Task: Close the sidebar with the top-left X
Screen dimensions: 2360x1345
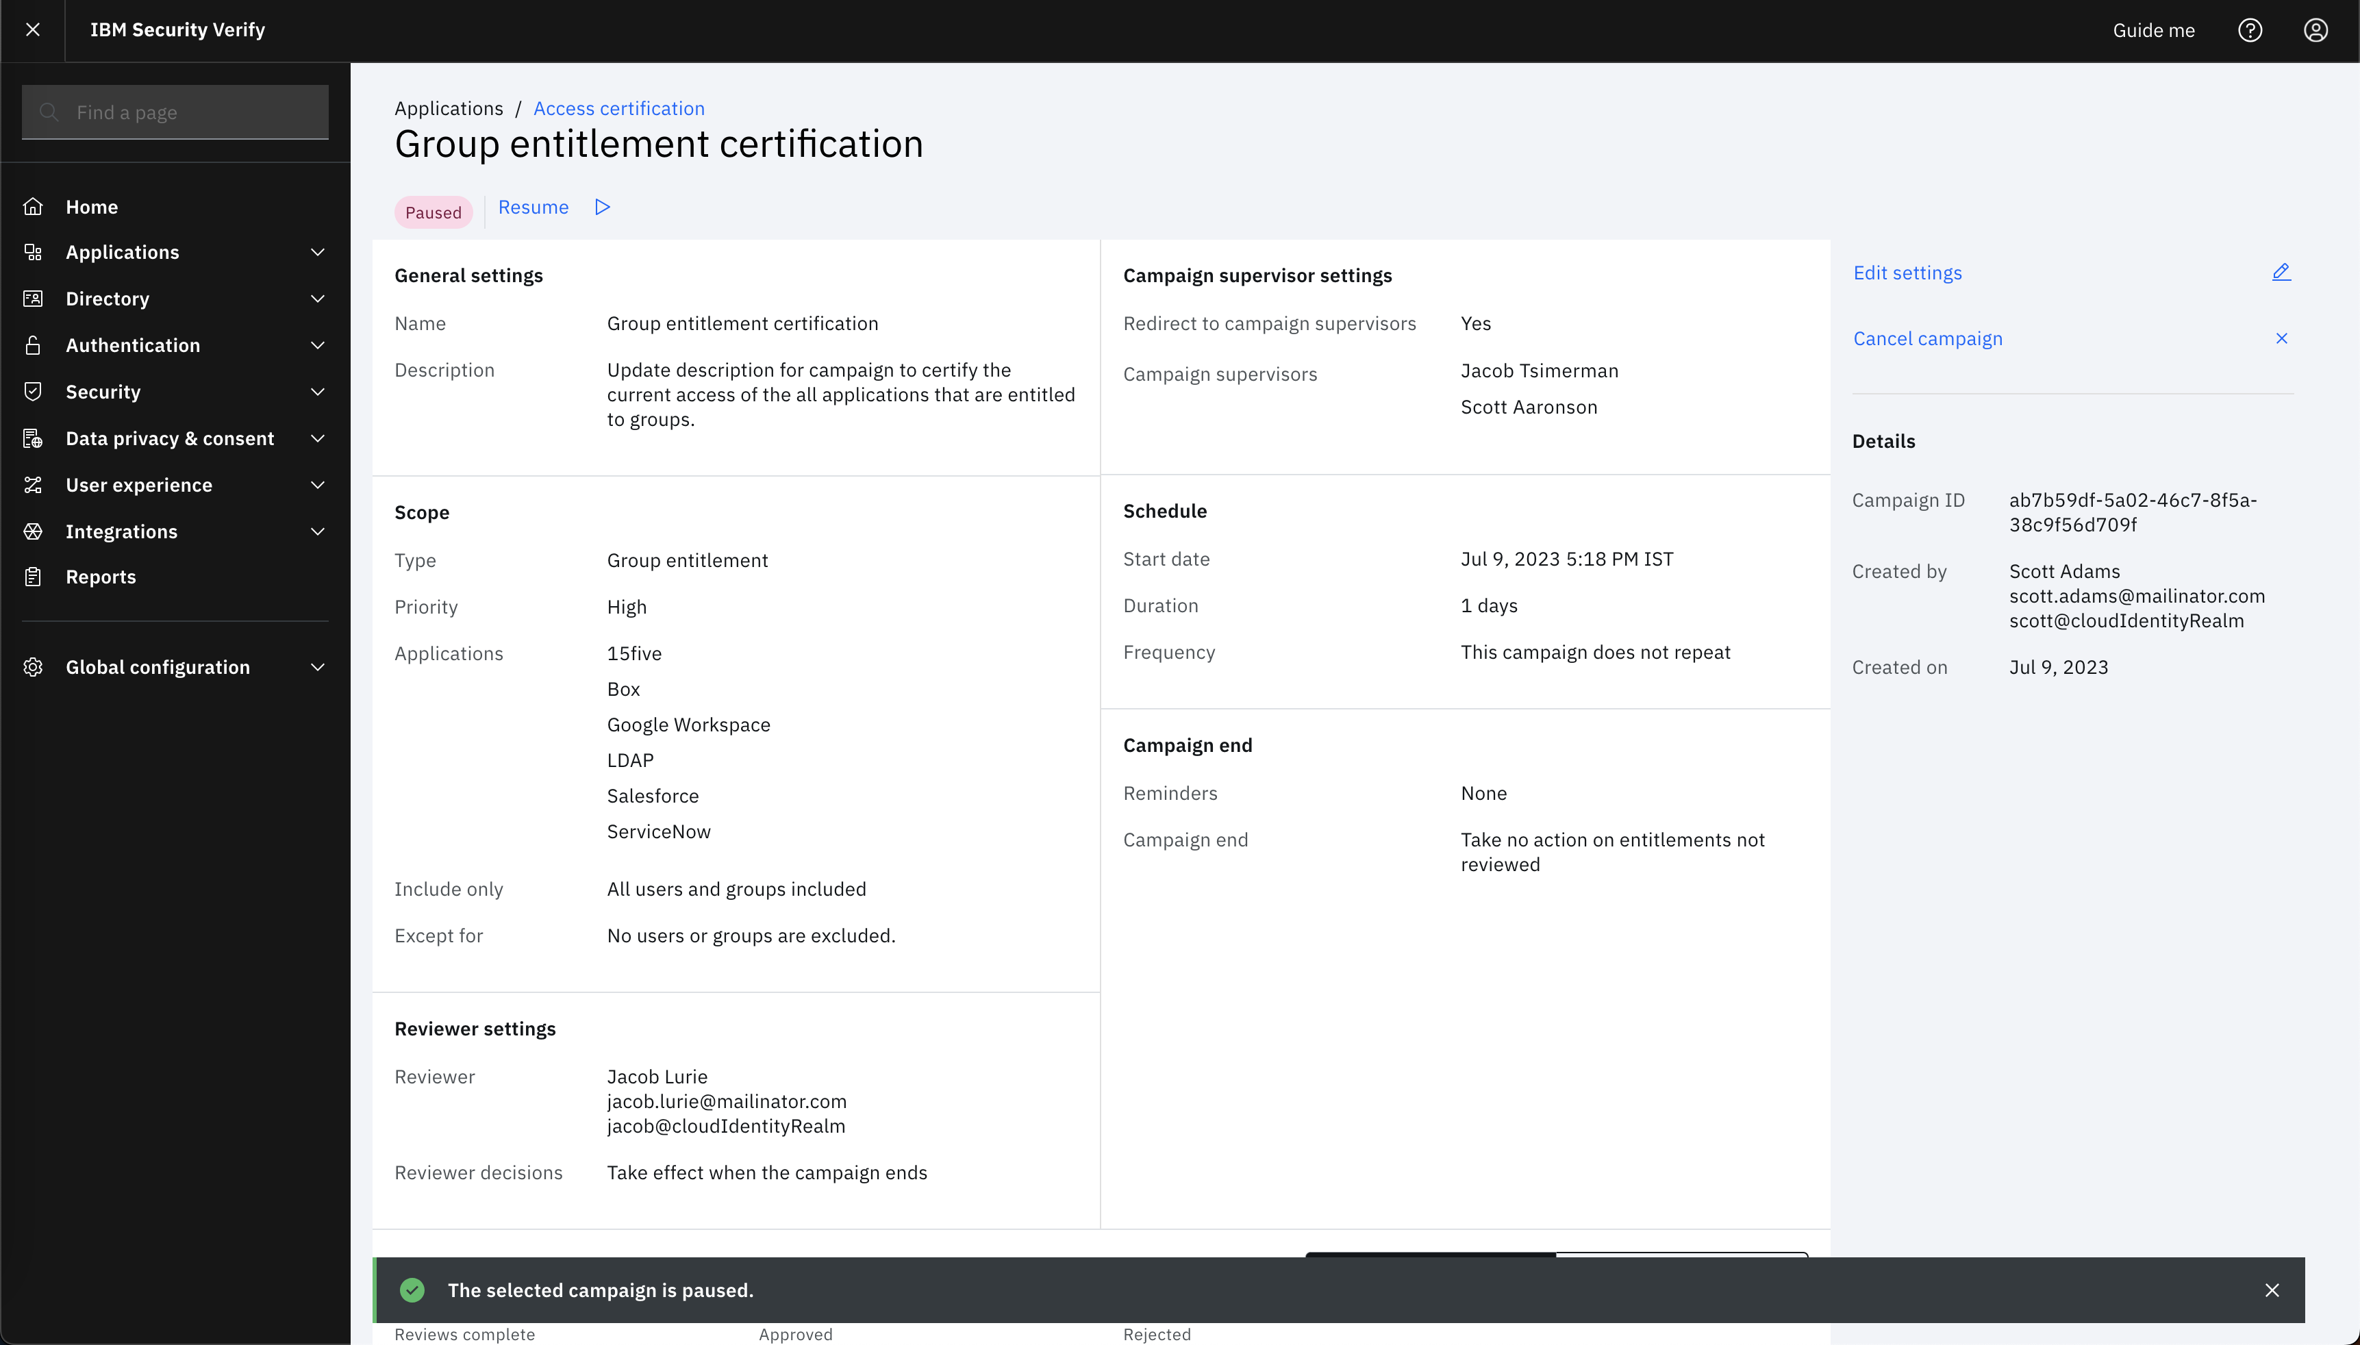Action: tap(32, 29)
